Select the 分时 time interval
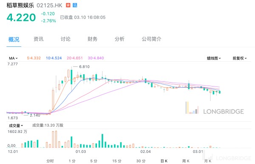 pos(50,161)
